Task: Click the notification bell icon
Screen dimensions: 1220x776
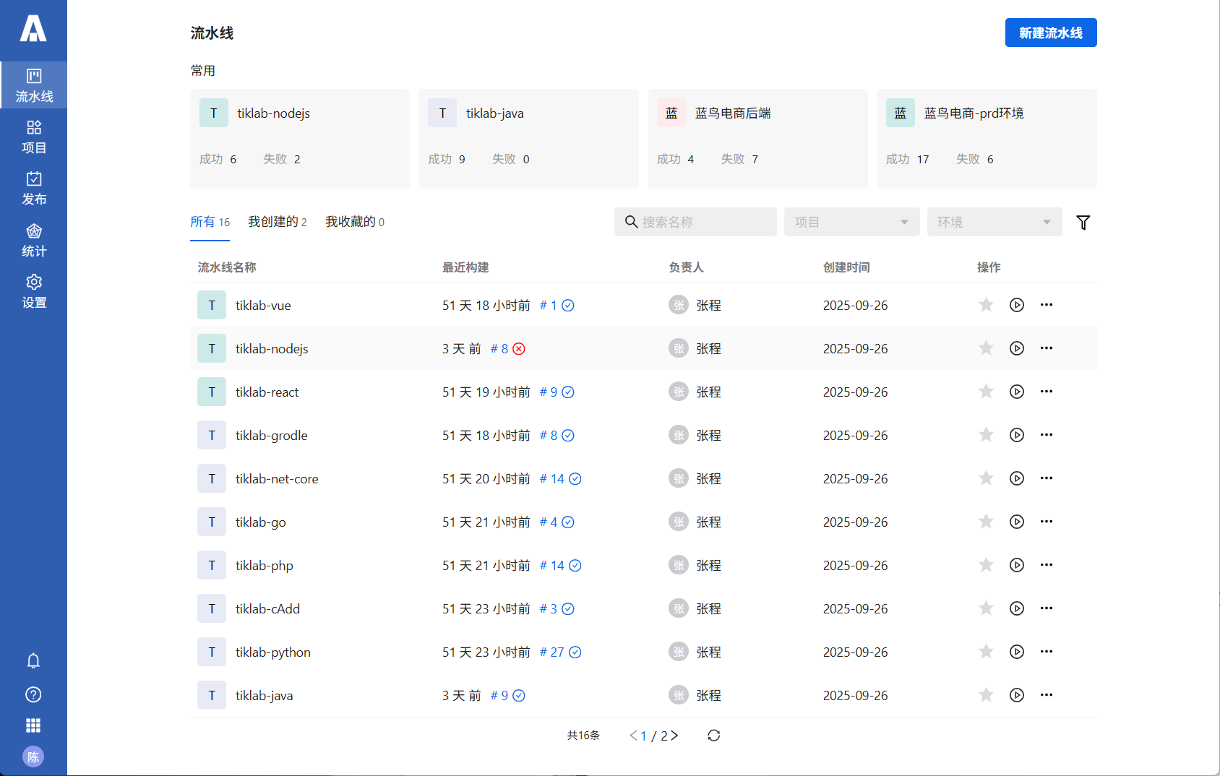Action: [x=33, y=660]
